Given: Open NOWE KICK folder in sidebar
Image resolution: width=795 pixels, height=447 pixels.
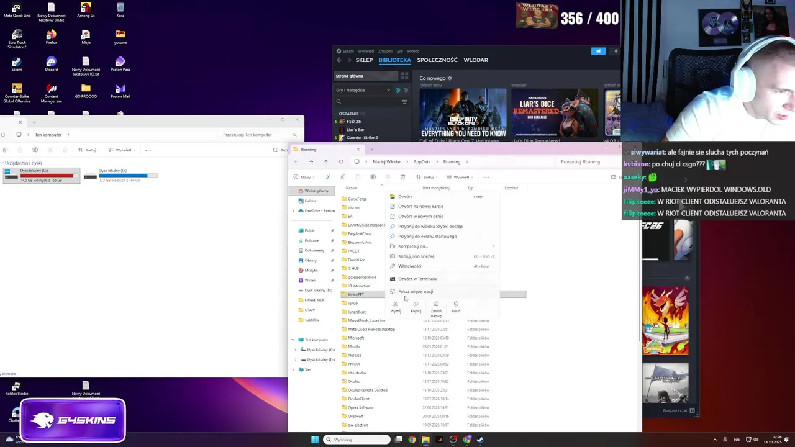Looking at the screenshot, I should pyautogui.click(x=314, y=300).
